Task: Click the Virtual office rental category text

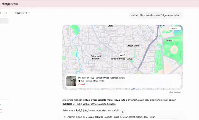Action: point(95,81)
